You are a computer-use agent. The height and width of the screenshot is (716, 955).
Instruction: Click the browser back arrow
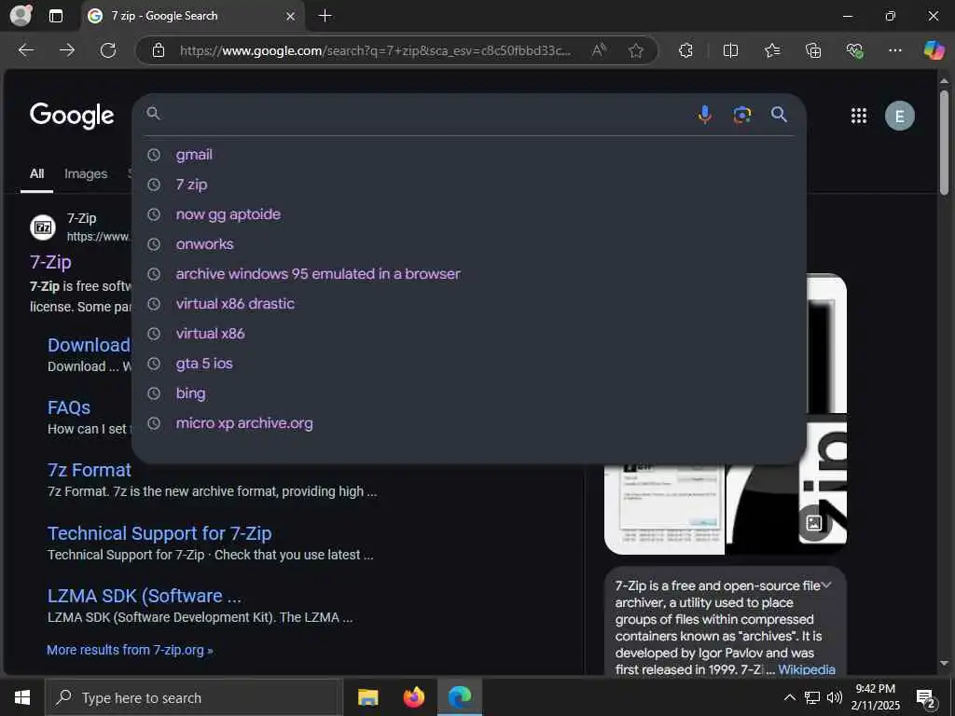click(x=25, y=50)
